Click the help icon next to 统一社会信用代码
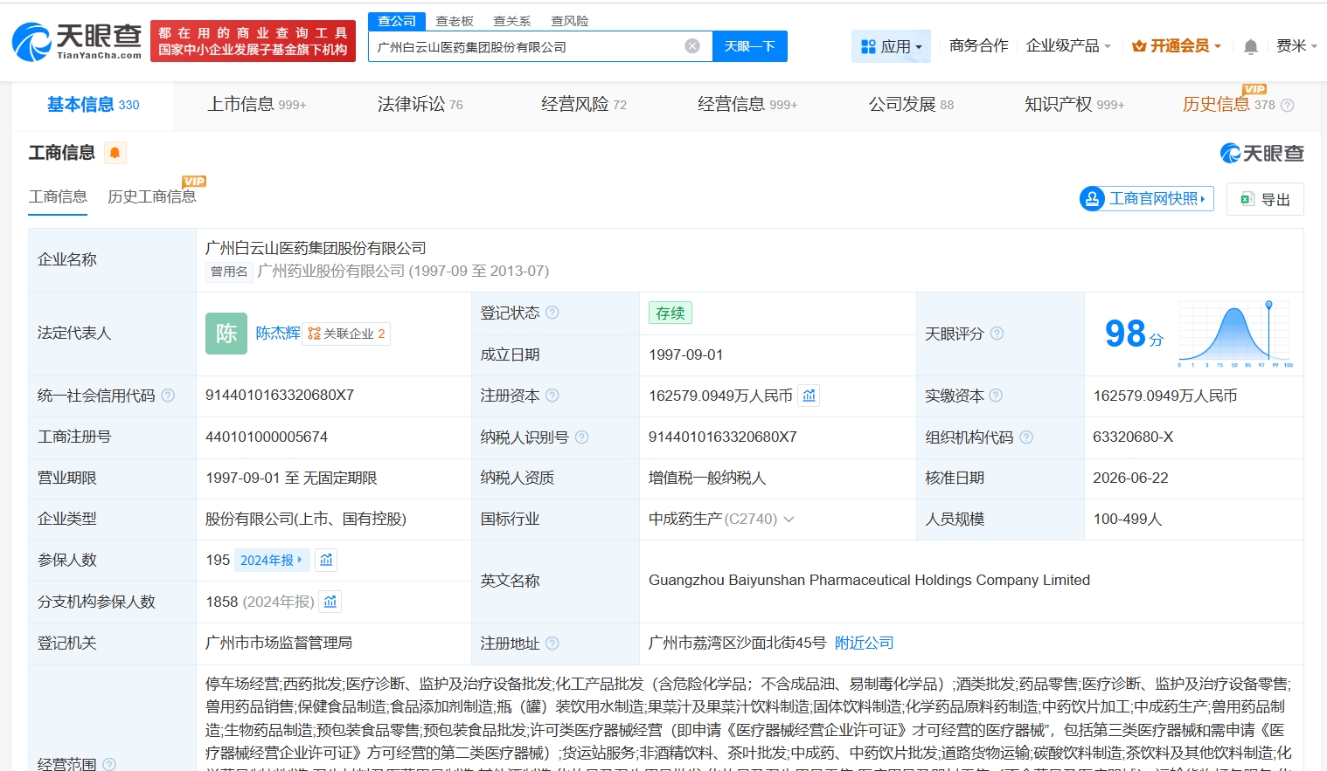Screen dimensions: 1327x771 click(x=168, y=396)
